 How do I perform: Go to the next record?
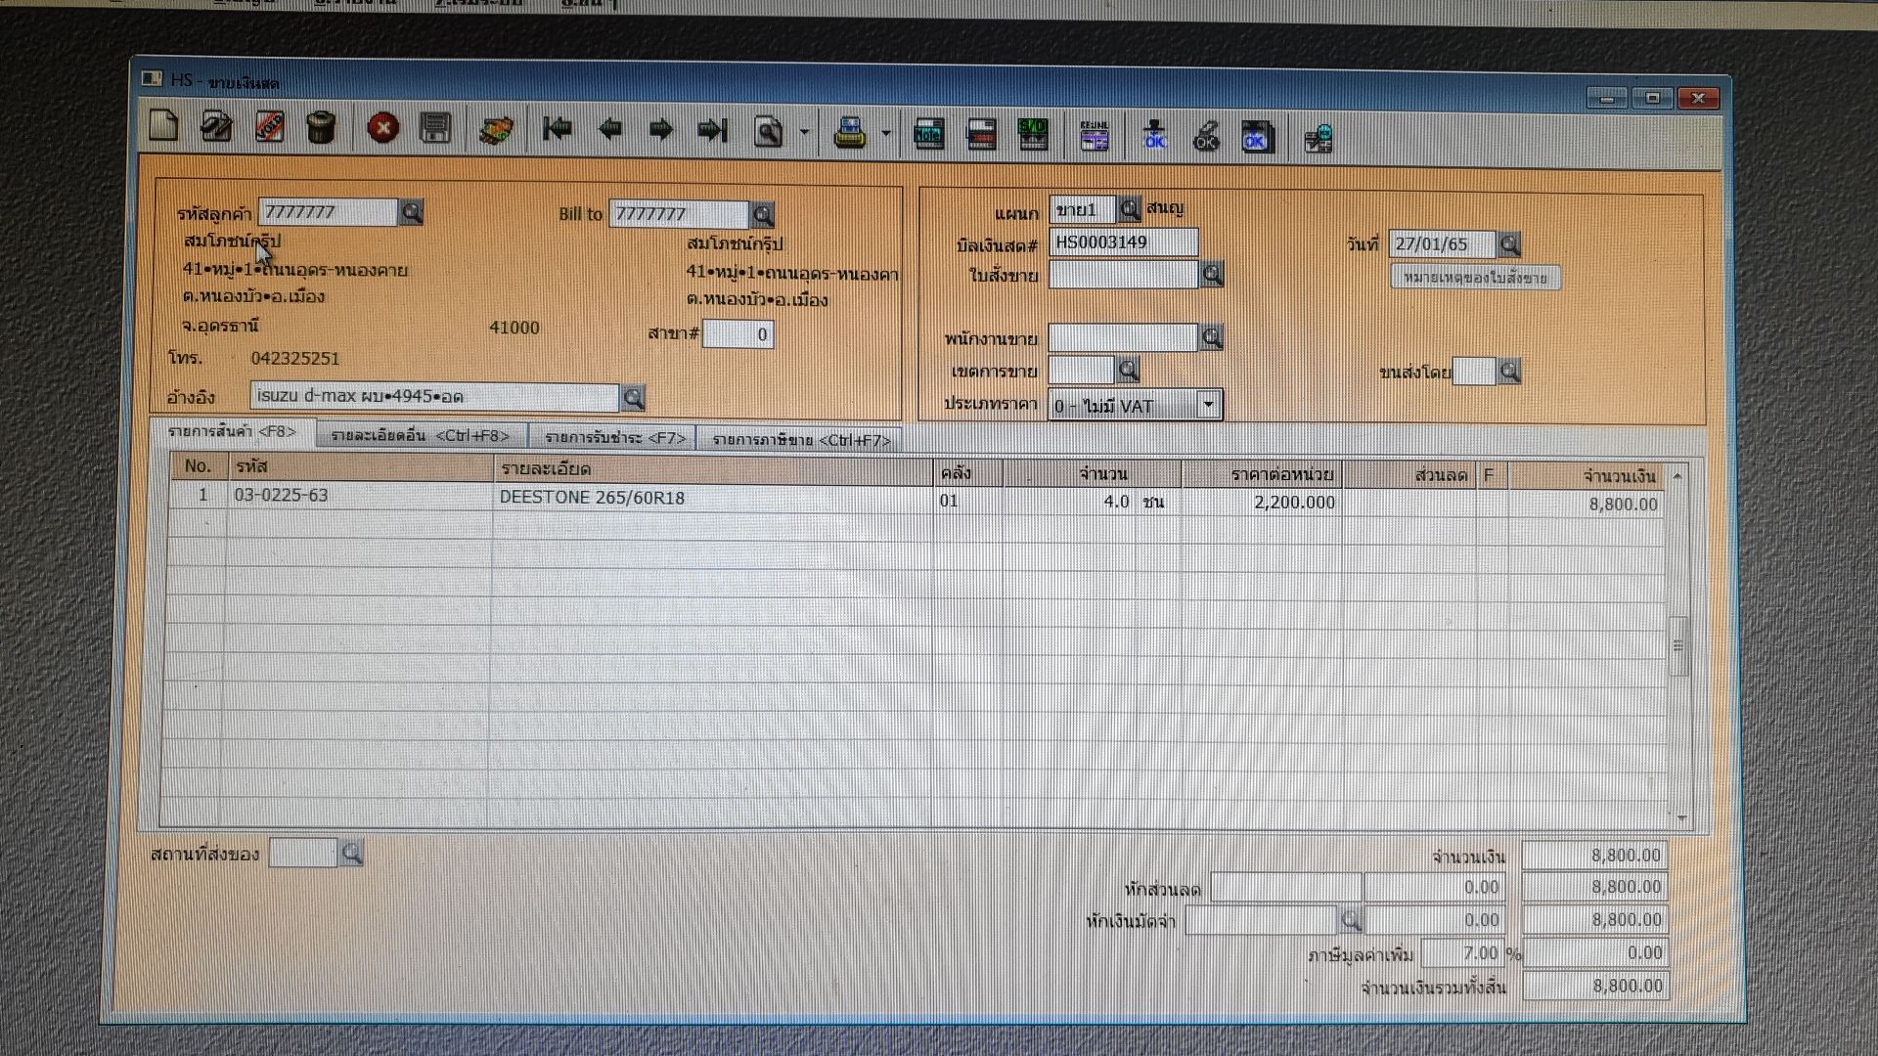click(661, 129)
